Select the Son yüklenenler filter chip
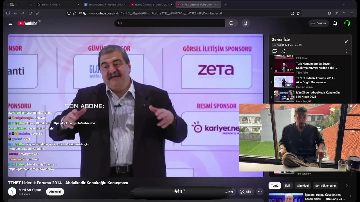Screen dimensions: 360x202 pos(325,186)
